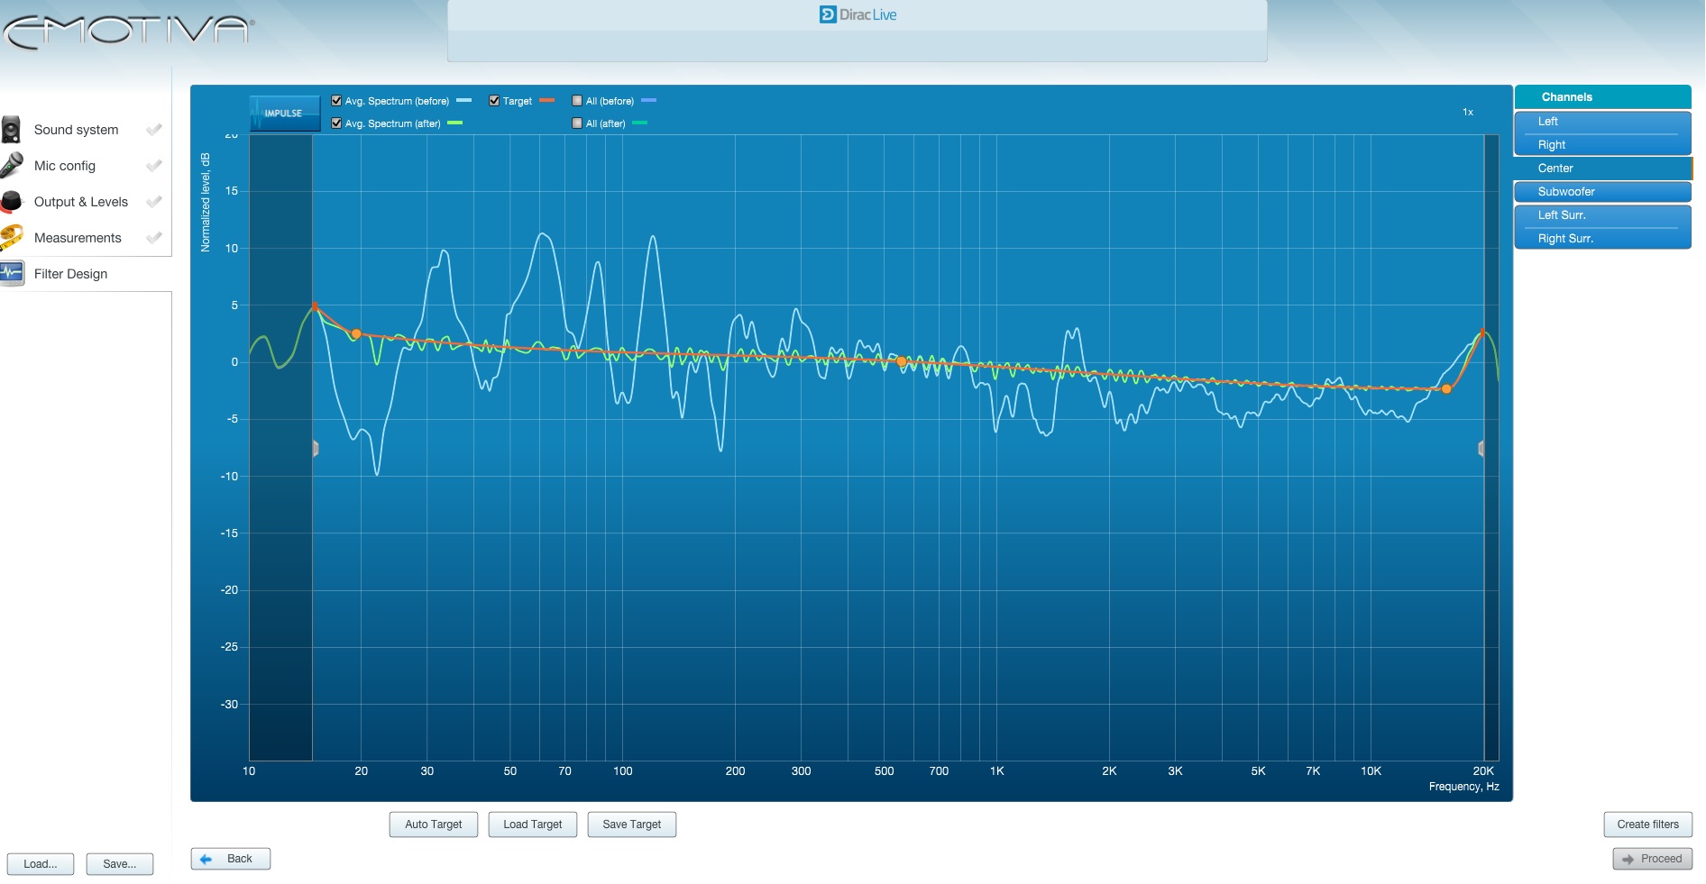This screenshot has height=884, width=1706.
Task: Click the Mic config microphone icon
Action: (12, 166)
